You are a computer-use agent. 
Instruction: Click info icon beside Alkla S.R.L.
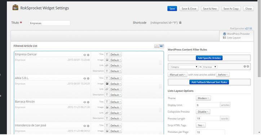coord(88,78)
